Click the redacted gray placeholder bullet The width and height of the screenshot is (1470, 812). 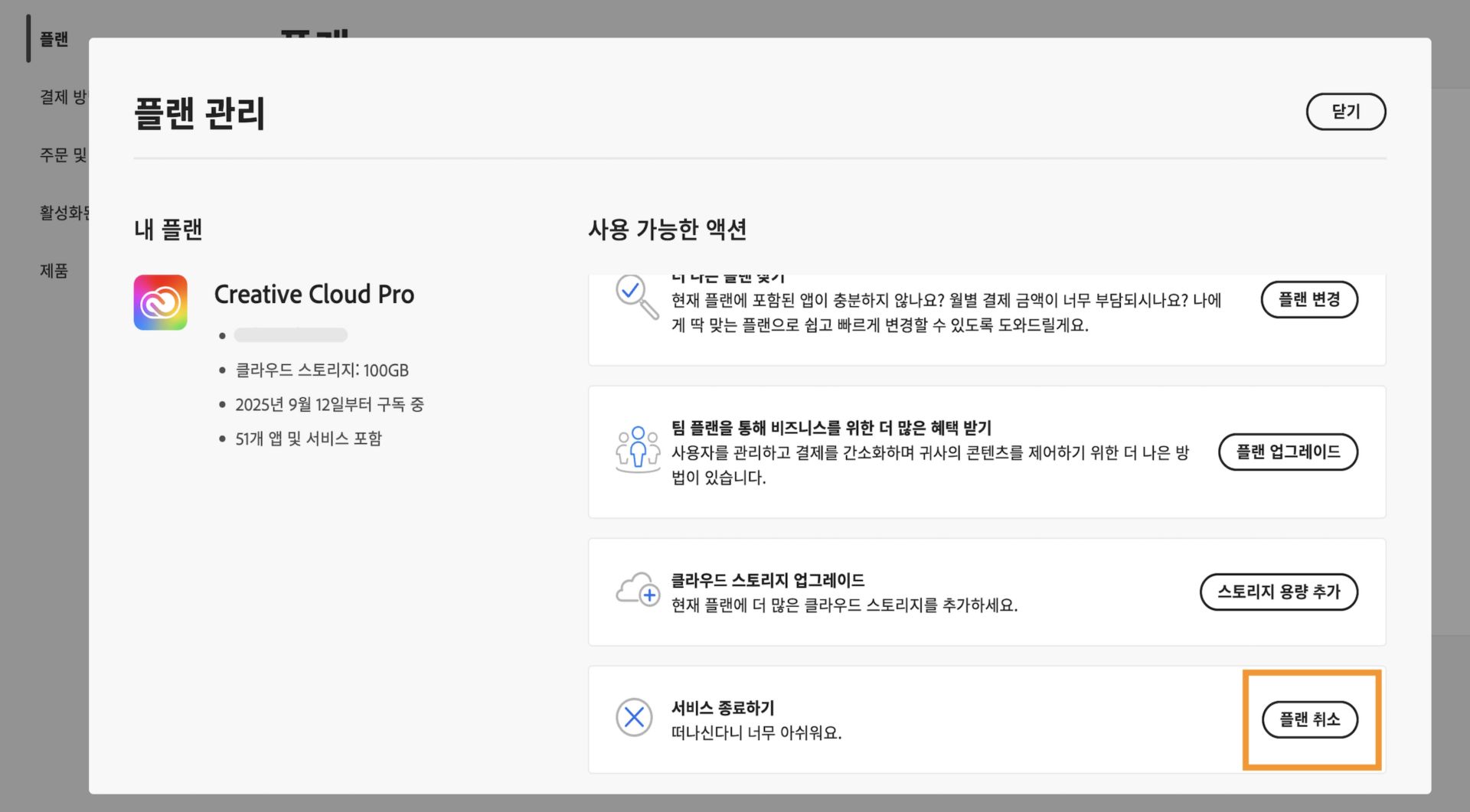[291, 335]
